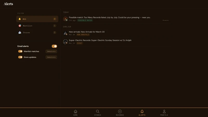Open the Wantlist matches Immediate frequency dropdown
The image size is (208, 117).
(x=51, y=51)
